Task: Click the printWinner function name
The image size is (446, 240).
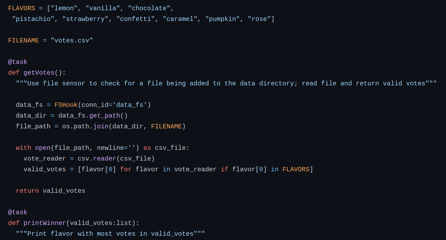Action: pos(45,223)
